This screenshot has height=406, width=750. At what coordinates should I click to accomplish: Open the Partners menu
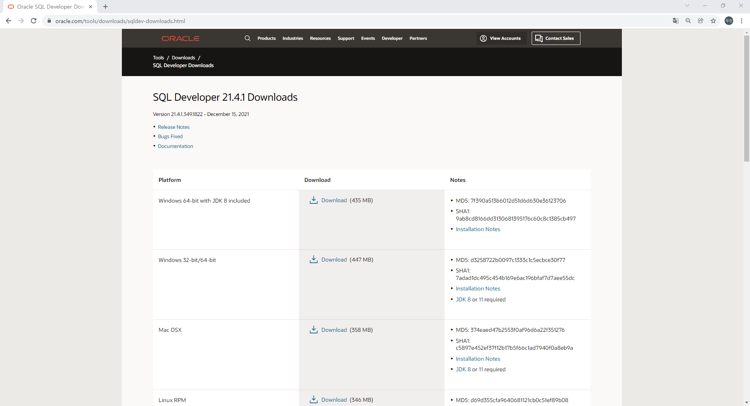[x=418, y=38]
